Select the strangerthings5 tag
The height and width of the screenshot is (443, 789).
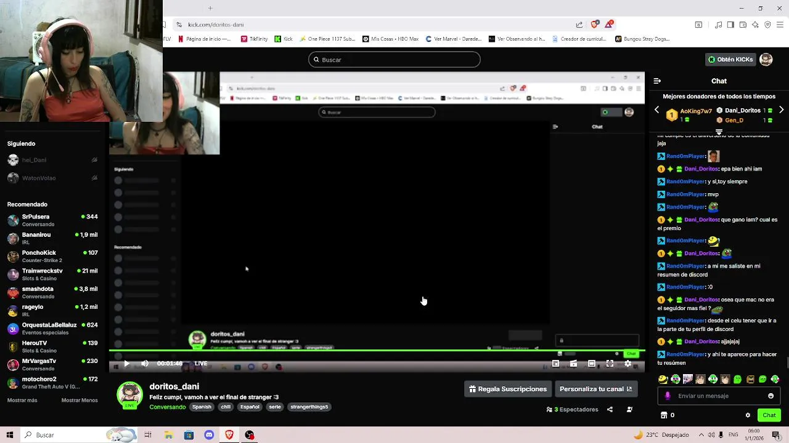(x=309, y=407)
